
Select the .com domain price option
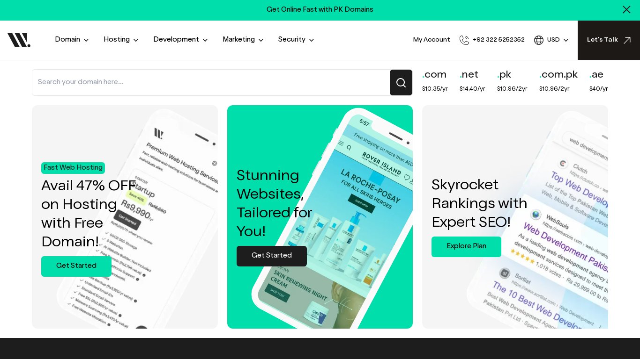point(435,81)
